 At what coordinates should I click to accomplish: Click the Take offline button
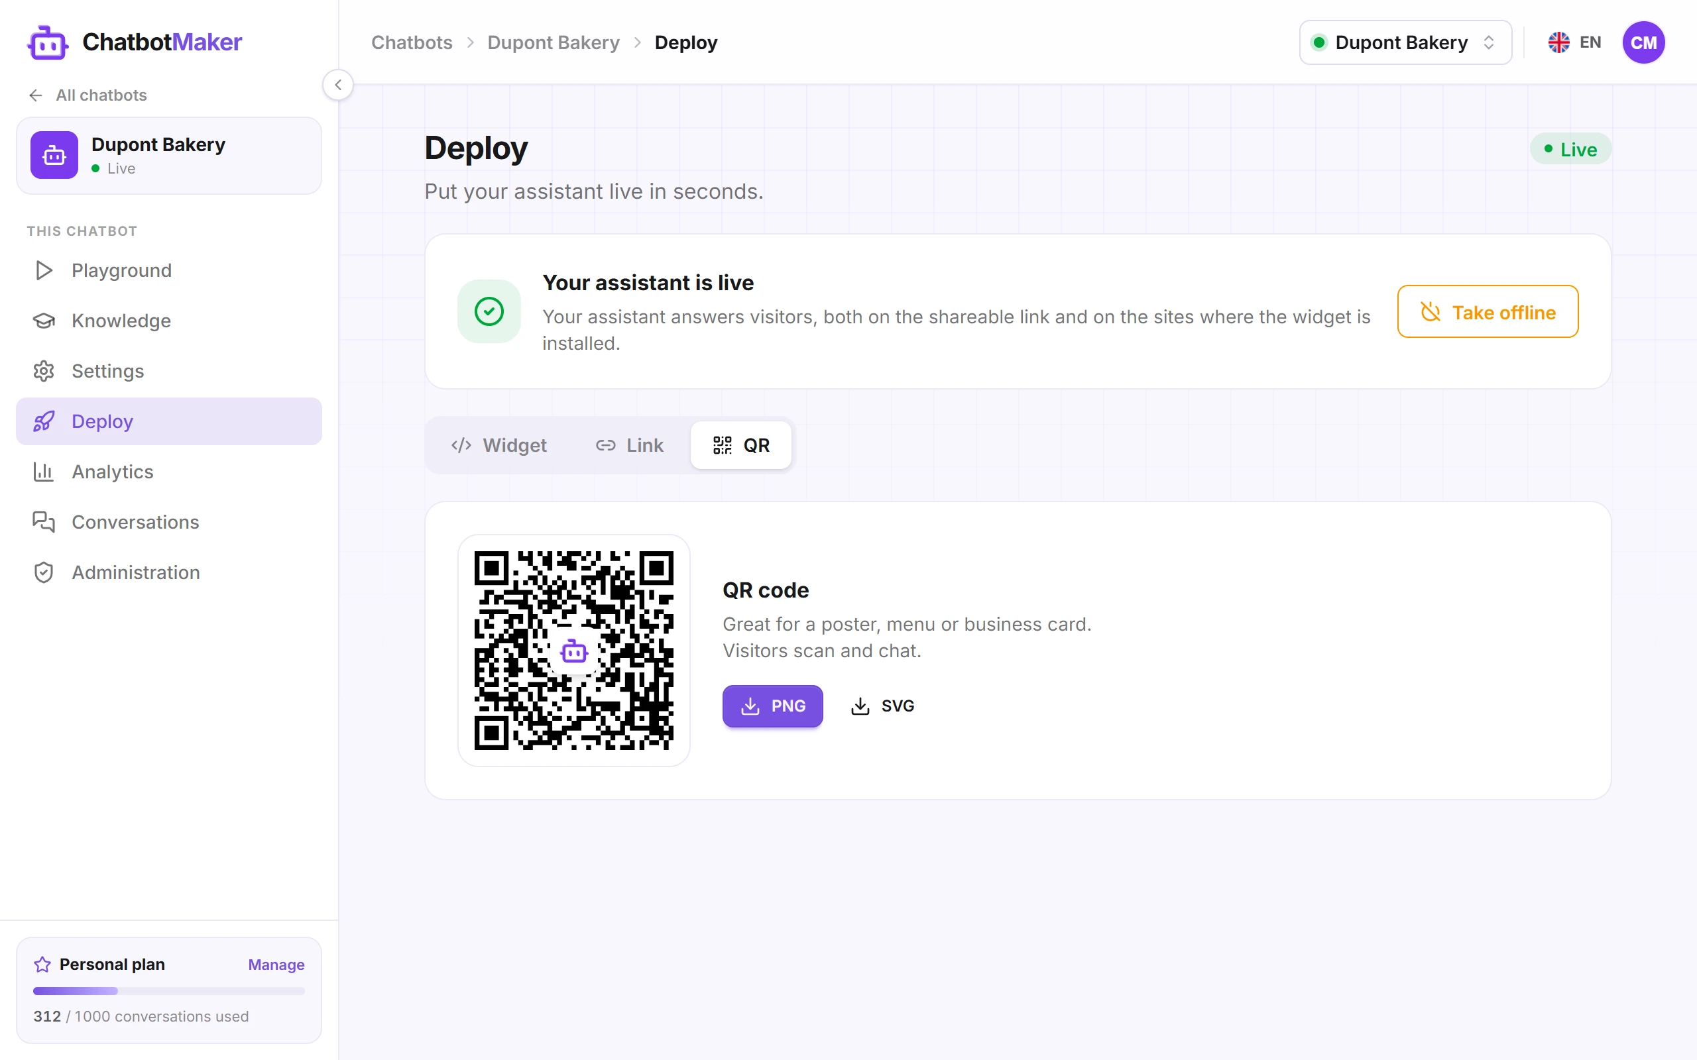[x=1488, y=311]
